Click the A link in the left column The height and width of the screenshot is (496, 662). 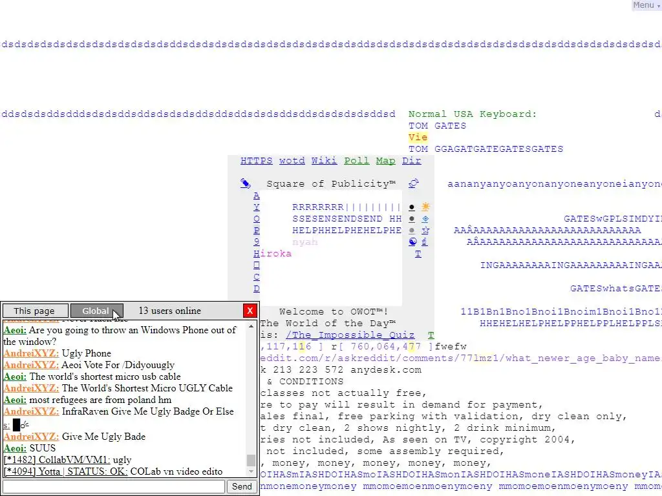[x=256, y=196]
